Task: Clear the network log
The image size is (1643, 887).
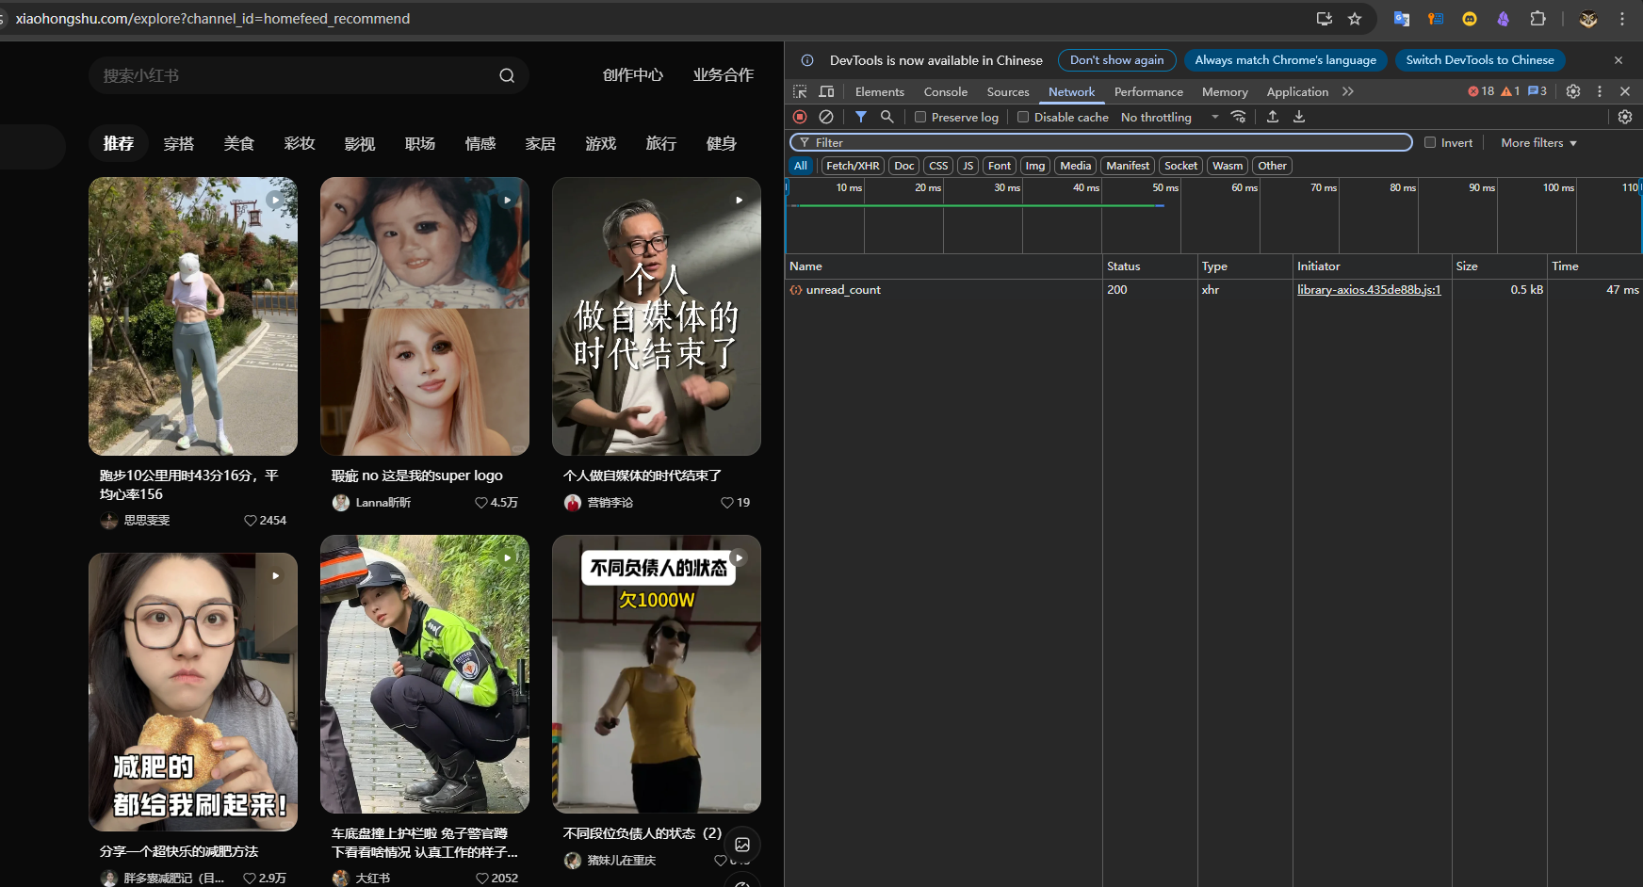Action: click(x=826, y=117)
